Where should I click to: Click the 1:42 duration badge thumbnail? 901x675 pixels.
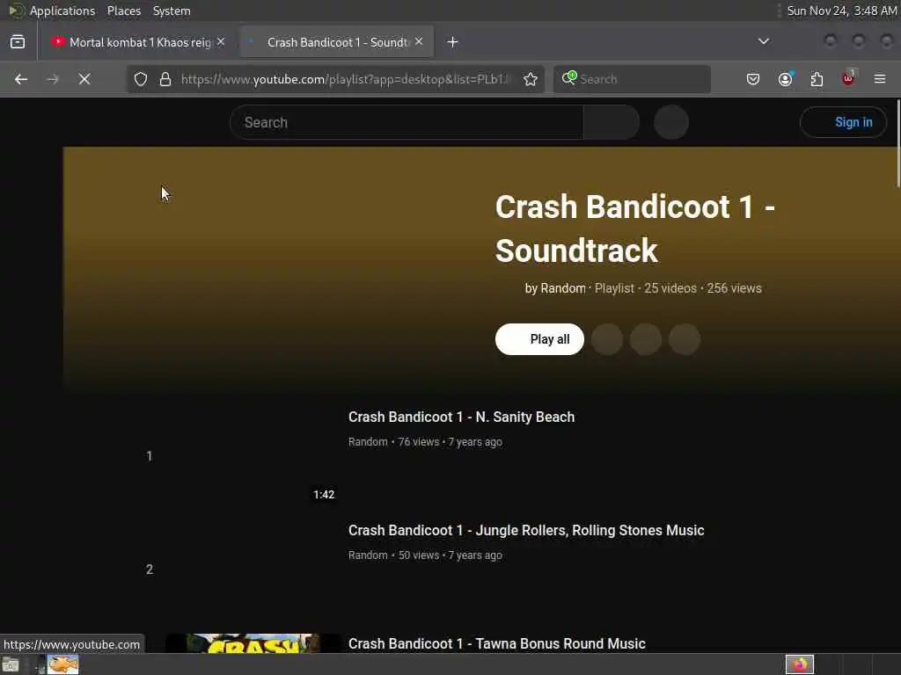[x=324, y=494]
